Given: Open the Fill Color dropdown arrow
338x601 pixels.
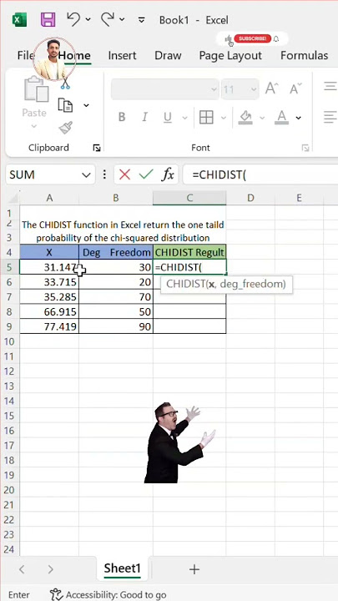Looking at the screenshot, I should pyautogui.click(x=262, y=118).
